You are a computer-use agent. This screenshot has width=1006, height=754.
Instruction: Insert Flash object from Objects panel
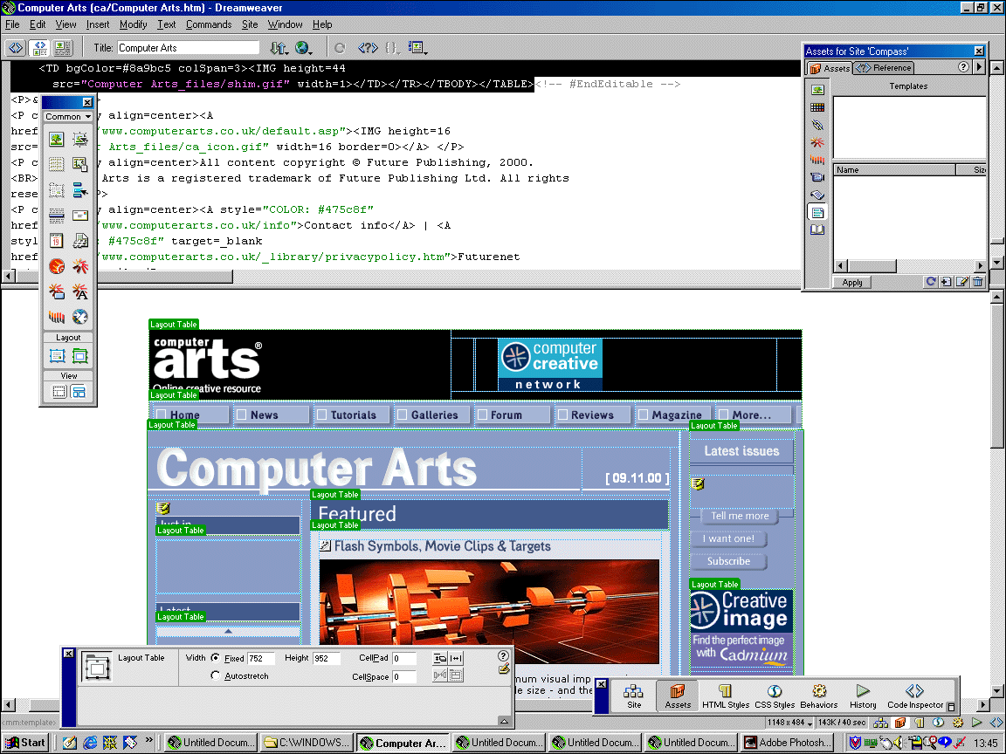coord(80,266)
